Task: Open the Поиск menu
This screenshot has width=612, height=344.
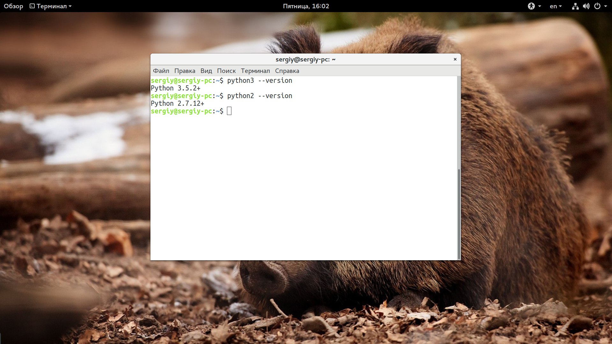Action: (226, 71)
